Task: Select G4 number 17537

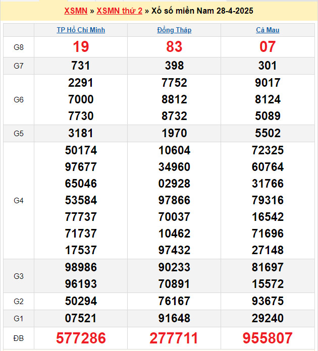Action: point(81,250)
